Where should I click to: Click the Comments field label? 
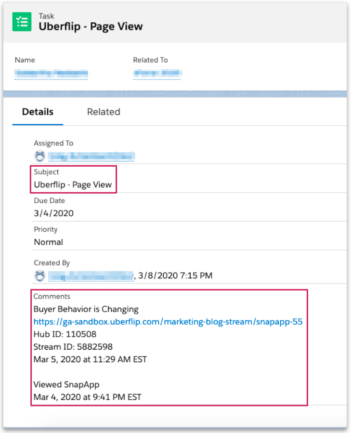point(52,296)
